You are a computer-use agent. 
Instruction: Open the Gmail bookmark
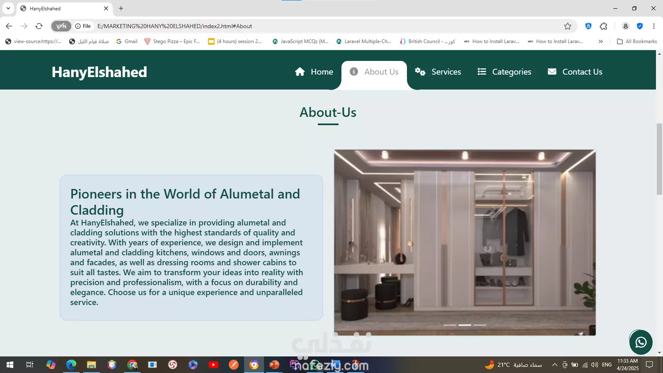click(127, 41)
